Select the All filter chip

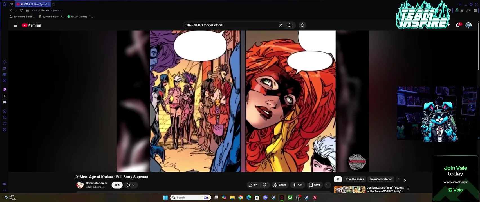338,179
